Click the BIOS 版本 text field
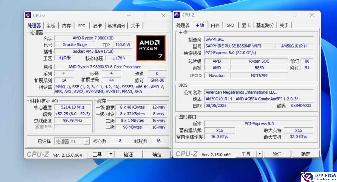 (x=259, y=99)
